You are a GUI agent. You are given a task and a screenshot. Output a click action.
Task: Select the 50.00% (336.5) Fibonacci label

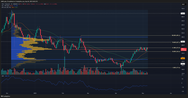click(x=176, y=52)
